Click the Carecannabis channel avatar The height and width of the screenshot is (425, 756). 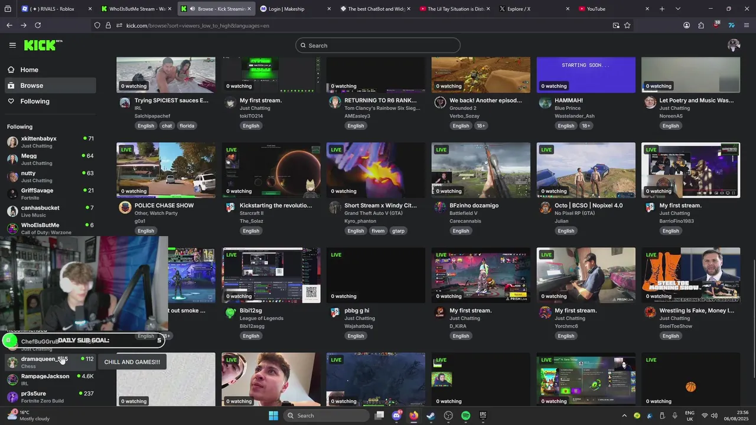click(440, 207)
